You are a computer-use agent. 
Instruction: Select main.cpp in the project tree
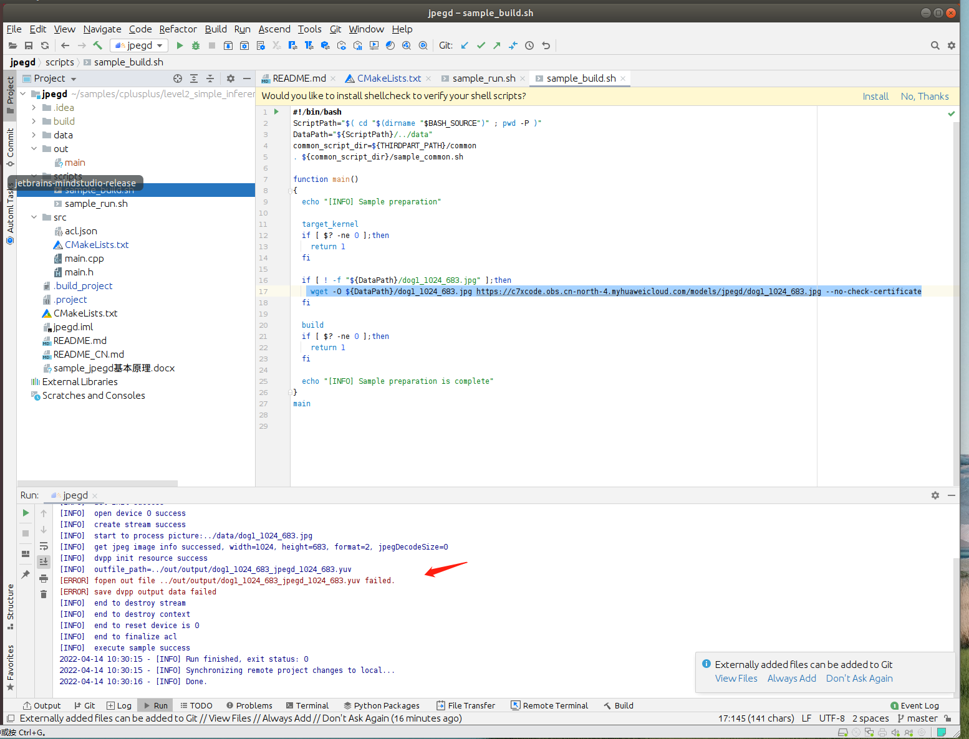pyautogui.click(x=84, y=259)
